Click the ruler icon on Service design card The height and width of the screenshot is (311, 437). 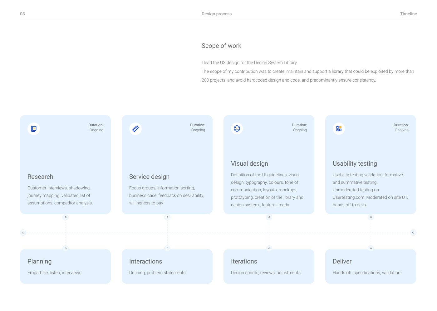point(135,128)
